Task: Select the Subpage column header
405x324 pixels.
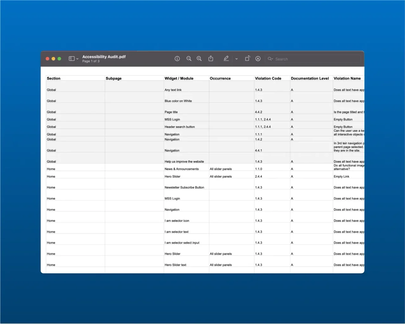Action: coord(114,78)
